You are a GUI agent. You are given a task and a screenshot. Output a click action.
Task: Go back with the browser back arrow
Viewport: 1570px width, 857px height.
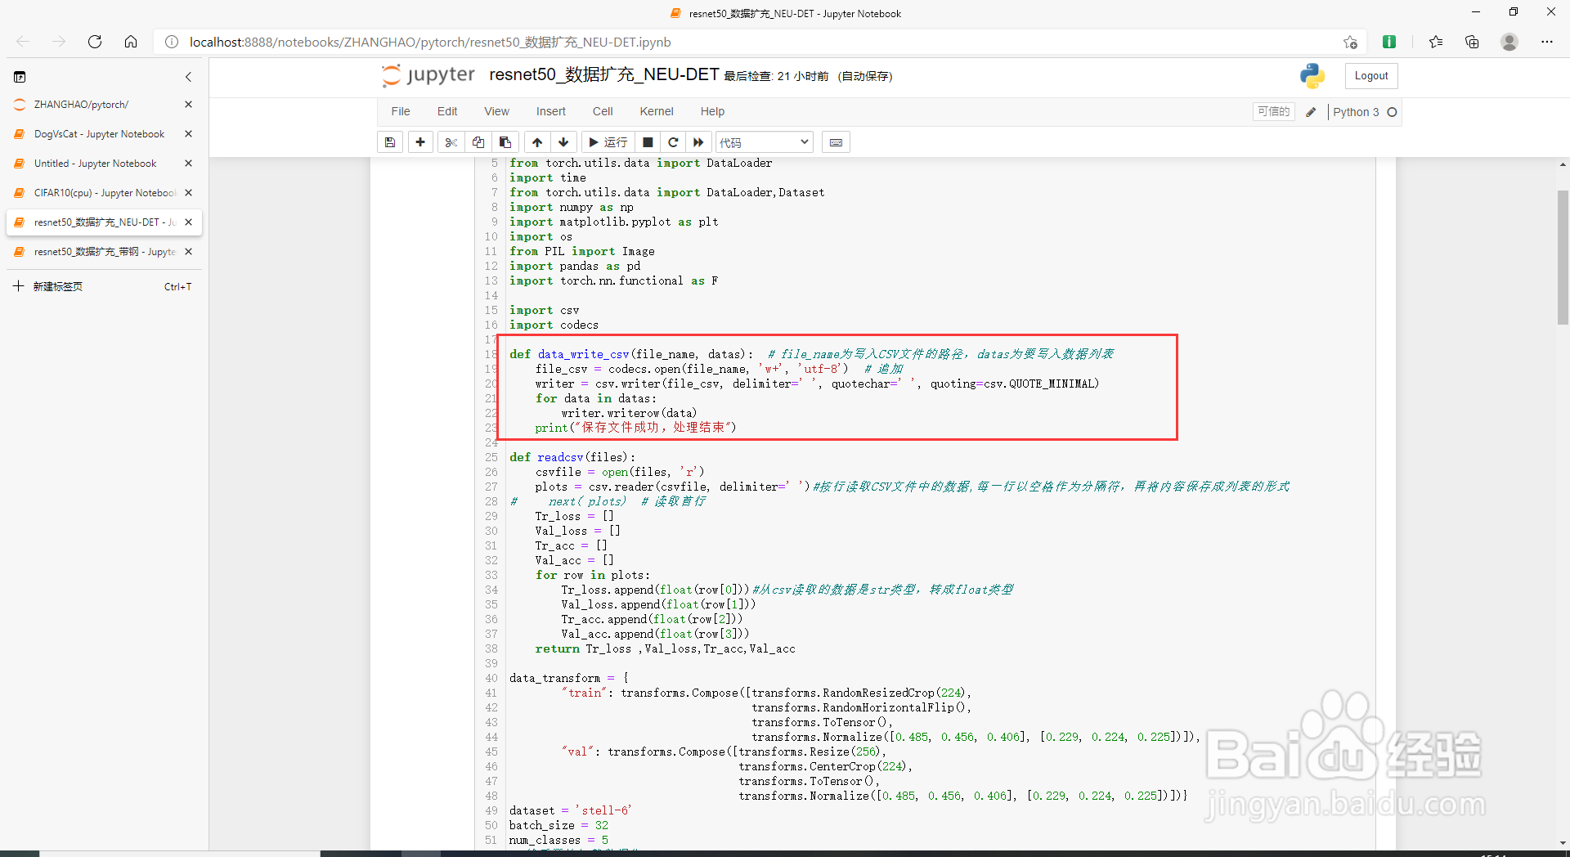[23, 42]
